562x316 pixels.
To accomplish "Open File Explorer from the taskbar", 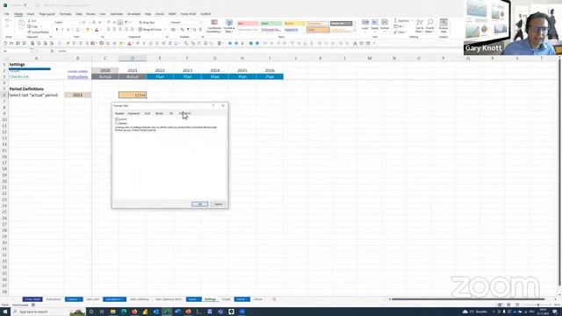I will click(x=113, y=312).
